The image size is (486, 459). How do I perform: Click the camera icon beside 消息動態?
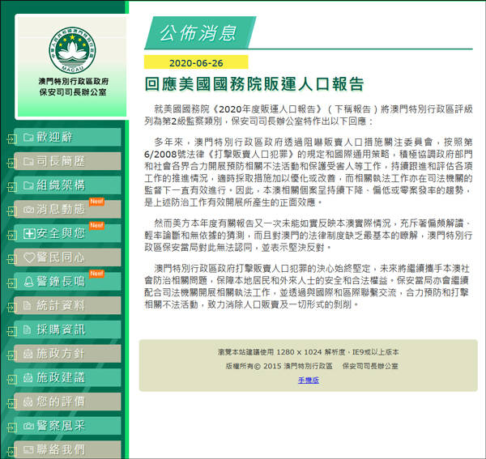(x=28, y=209)
